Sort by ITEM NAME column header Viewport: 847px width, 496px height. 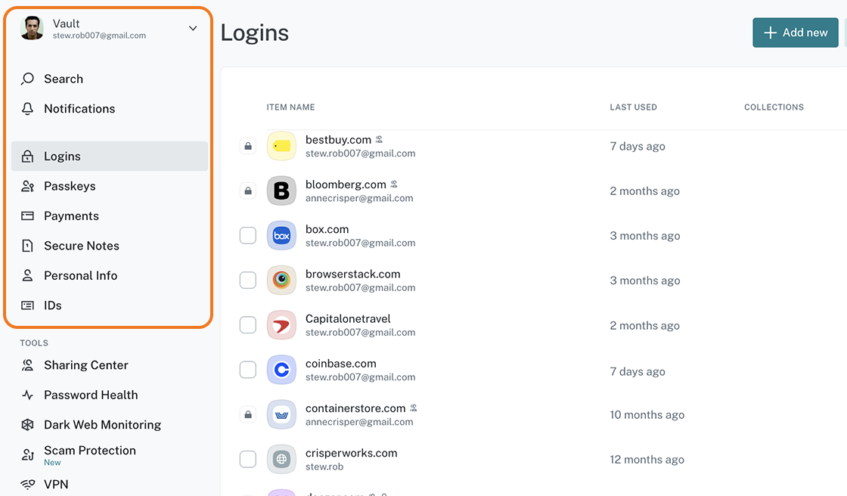(x=290, y=107)
